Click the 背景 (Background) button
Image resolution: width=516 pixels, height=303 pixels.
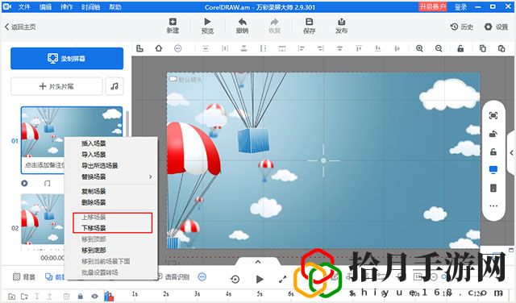click(x=23, y=276)
